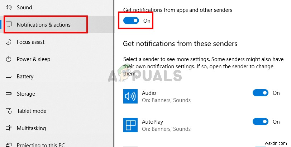Click the Battery icon in sidebar
Viewport: 291px width, 147px height.
pos(9,76)
